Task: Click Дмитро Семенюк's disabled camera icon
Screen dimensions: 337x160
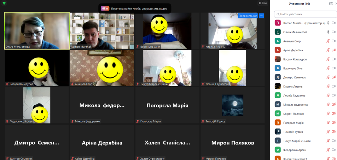Action: 333,77
